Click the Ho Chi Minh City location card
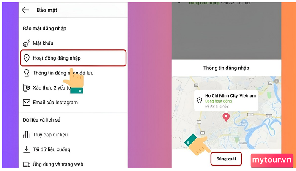296x171 pixels. 226,100
